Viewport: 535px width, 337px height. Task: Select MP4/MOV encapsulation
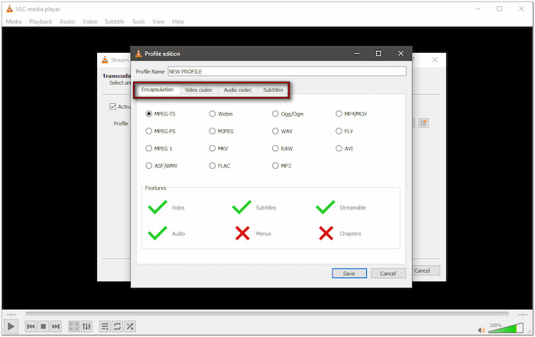[351, 114]
